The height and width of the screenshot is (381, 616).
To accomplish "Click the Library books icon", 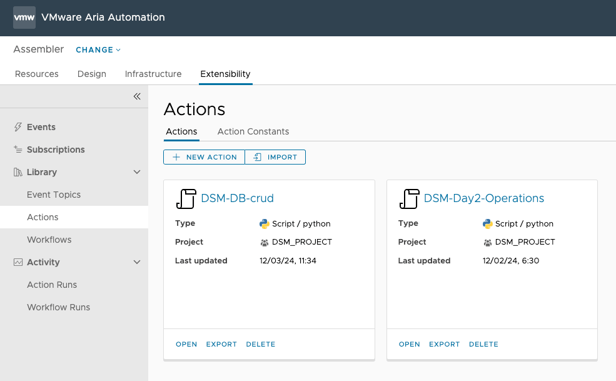I will tap(18, 172).
